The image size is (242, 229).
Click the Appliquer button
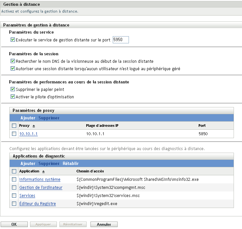[x=43, y=224]
